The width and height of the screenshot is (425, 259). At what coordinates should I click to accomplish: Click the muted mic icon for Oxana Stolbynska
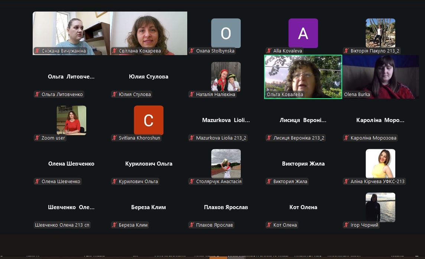(192, 51)
